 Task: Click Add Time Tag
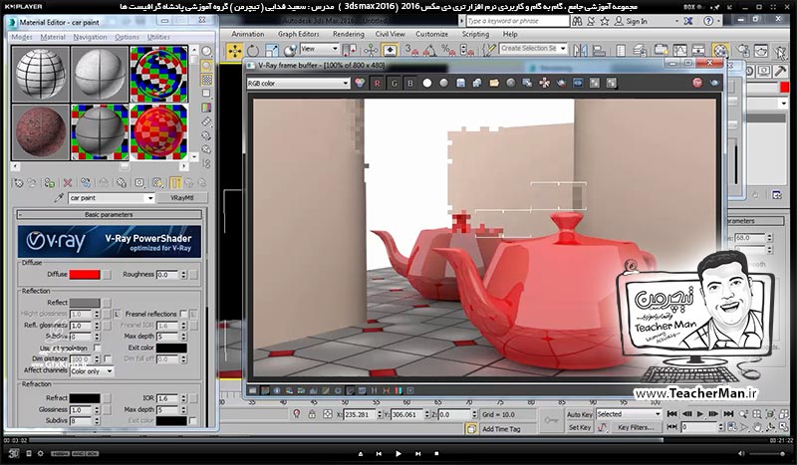coord(501,429)
